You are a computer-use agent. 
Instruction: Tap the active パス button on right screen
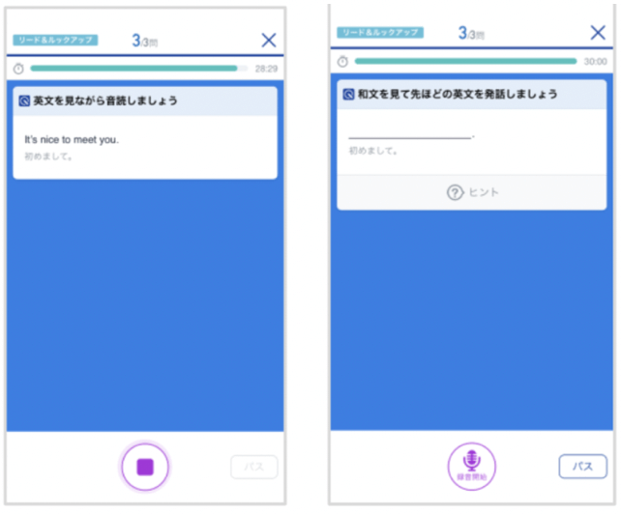click(582, 466)
